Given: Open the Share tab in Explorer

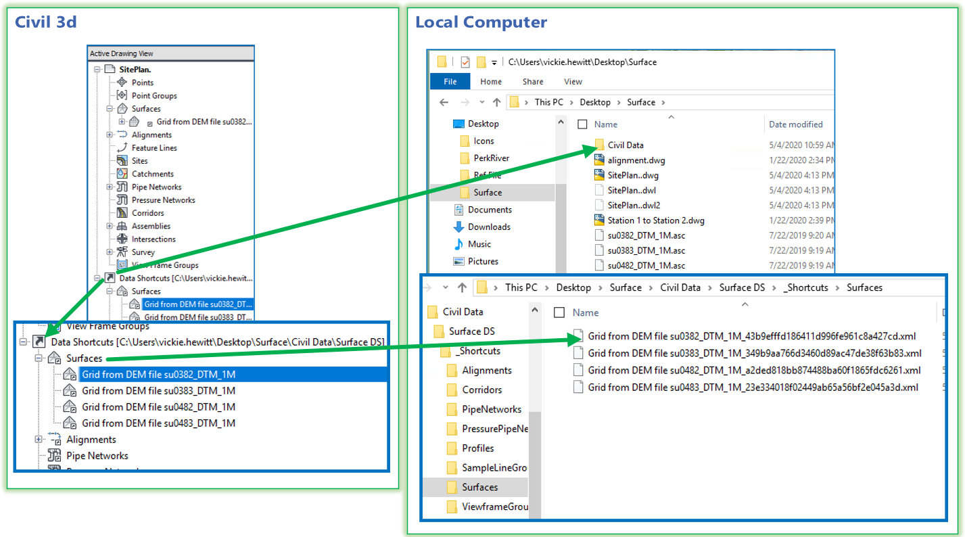Looking at the screenshot, I should click(x=533, y=81).
